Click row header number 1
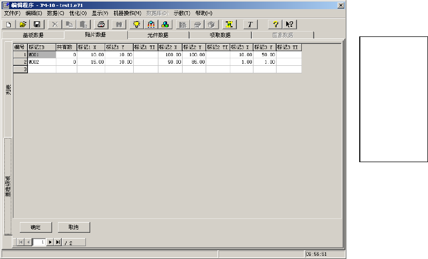The height and width of the screenshot is (259, 428). click(x=20, y=55)
